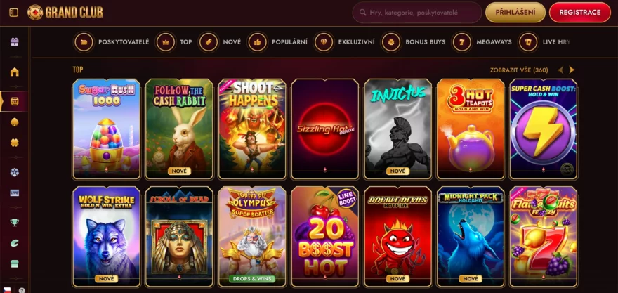Toggle the sidebar panel icon
Screen dimensions: 618x293
pyautogui.click(x=13, y=13)
